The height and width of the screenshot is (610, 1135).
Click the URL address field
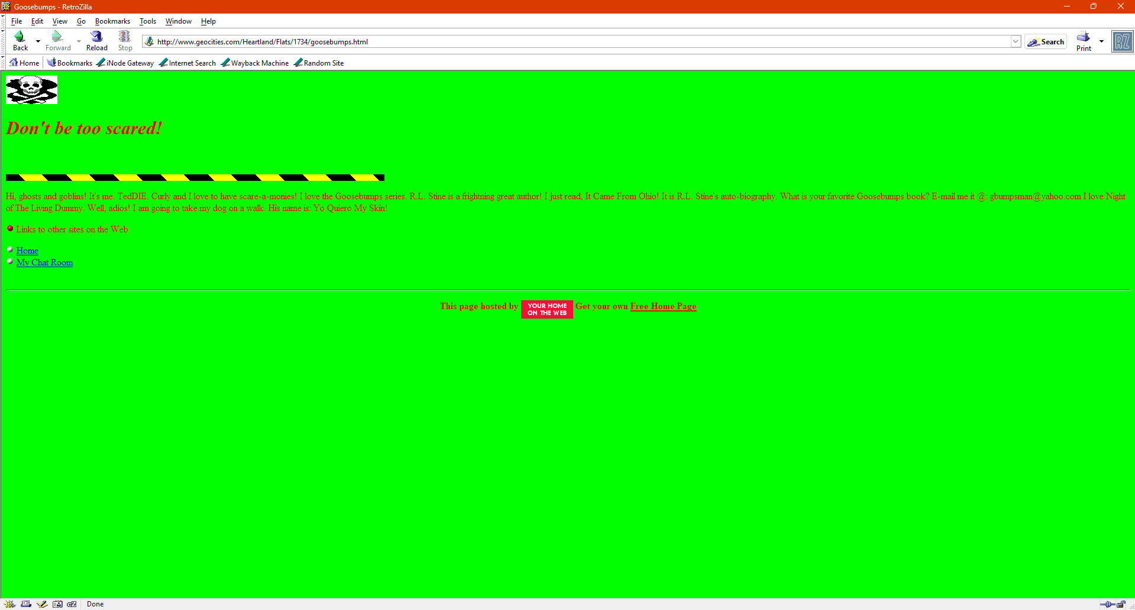(583, 41)
